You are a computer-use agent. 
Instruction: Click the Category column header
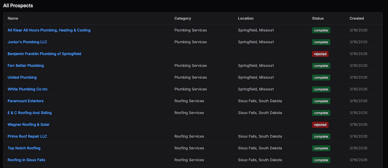click(x=183, y=19)
